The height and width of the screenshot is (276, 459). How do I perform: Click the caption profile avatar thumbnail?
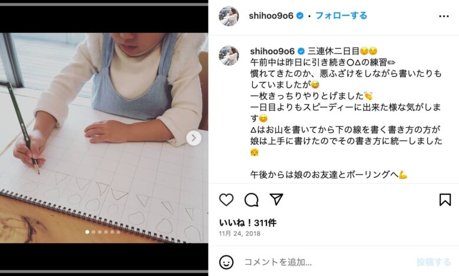point(229,55)
